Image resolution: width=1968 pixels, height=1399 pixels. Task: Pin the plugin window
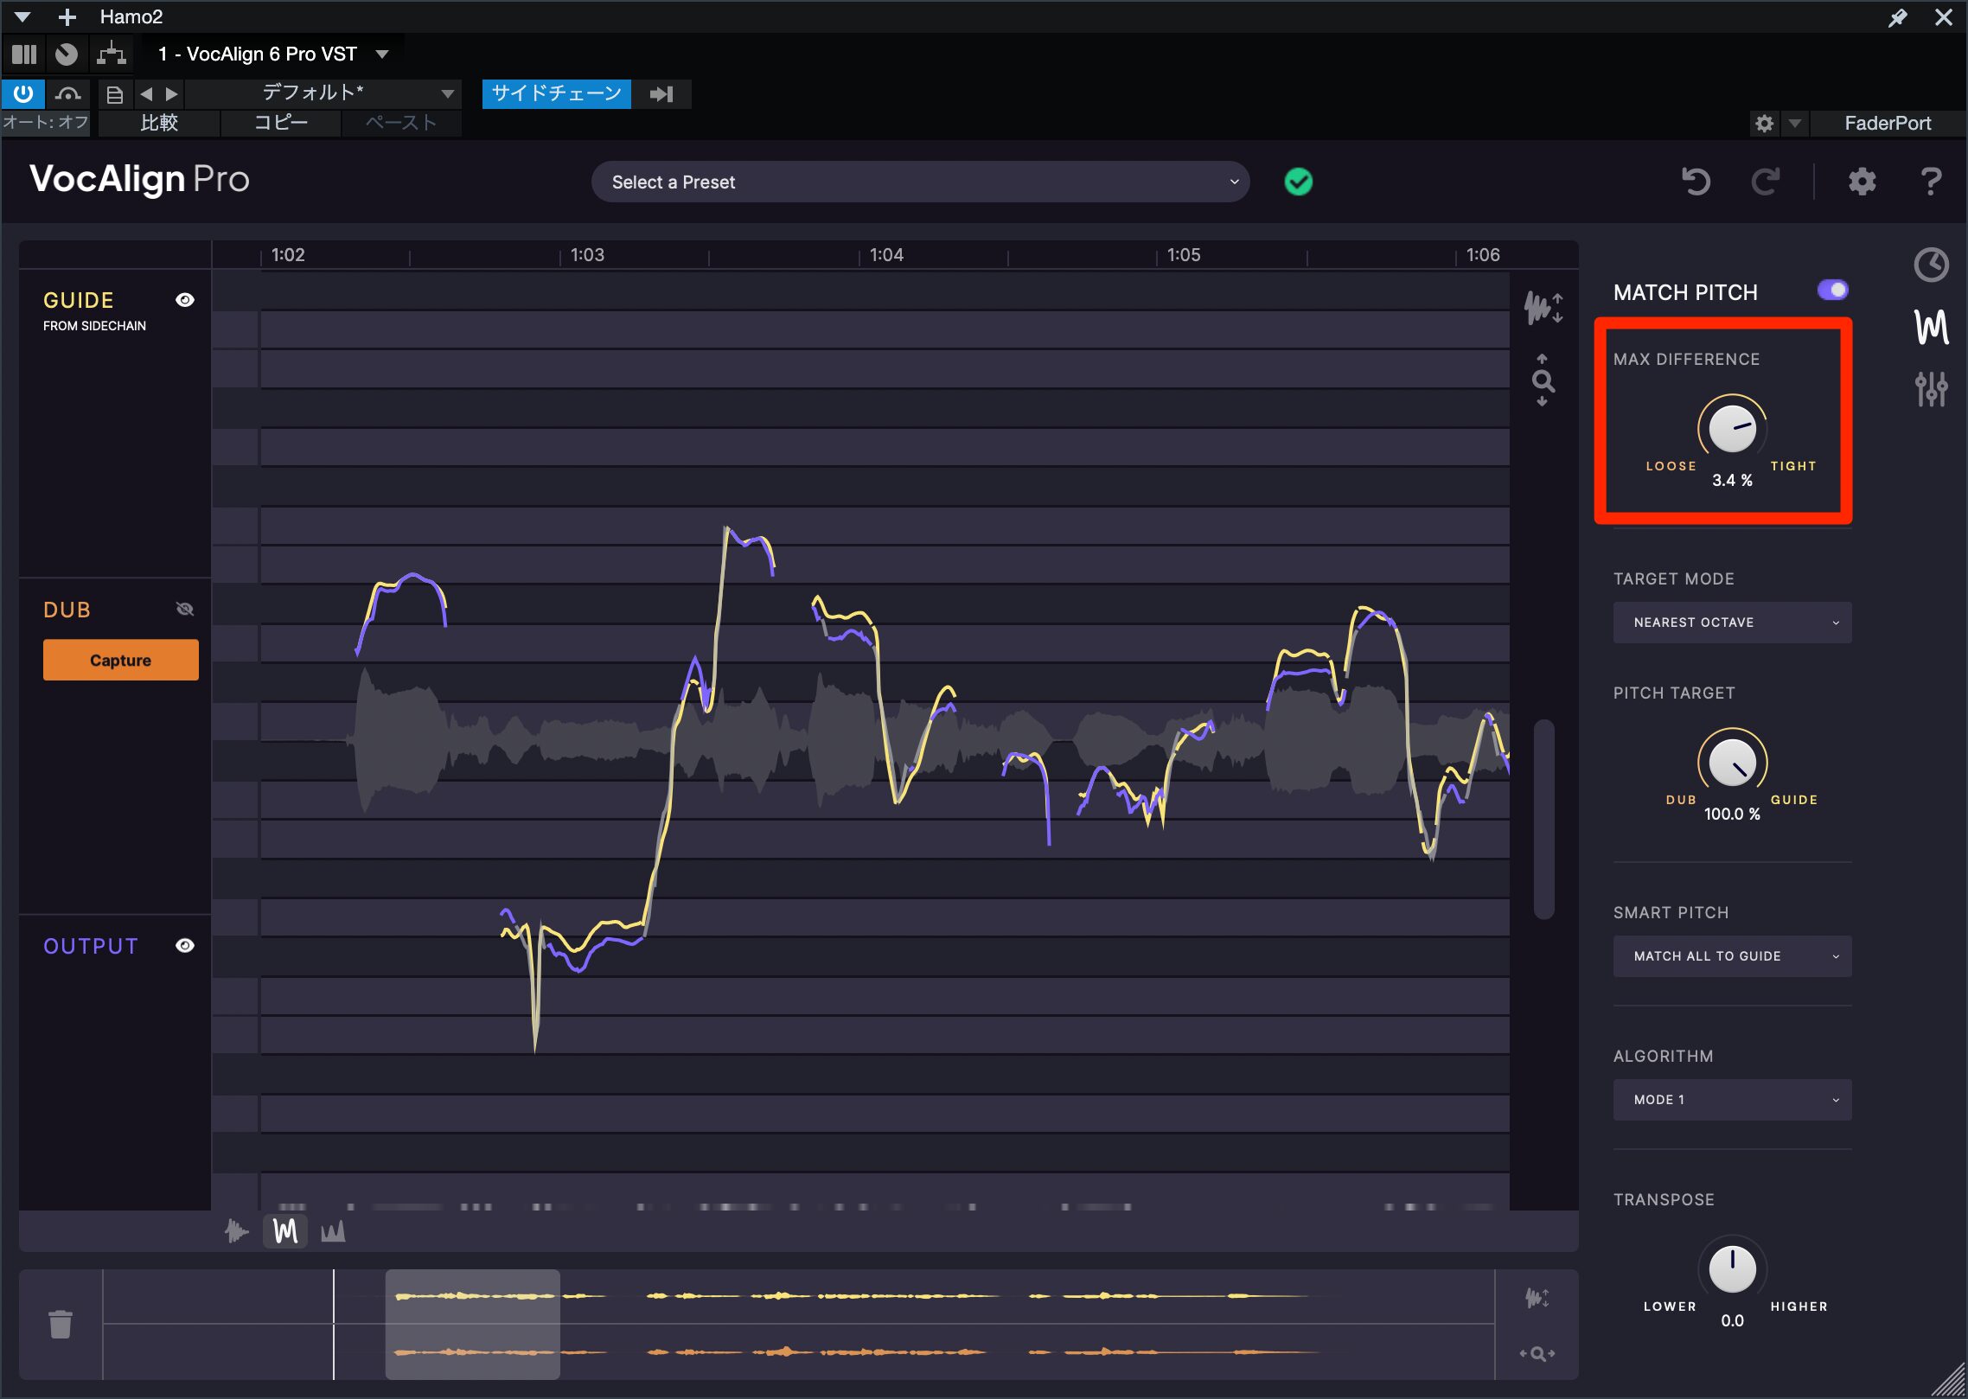click(x=1897, y=17)
